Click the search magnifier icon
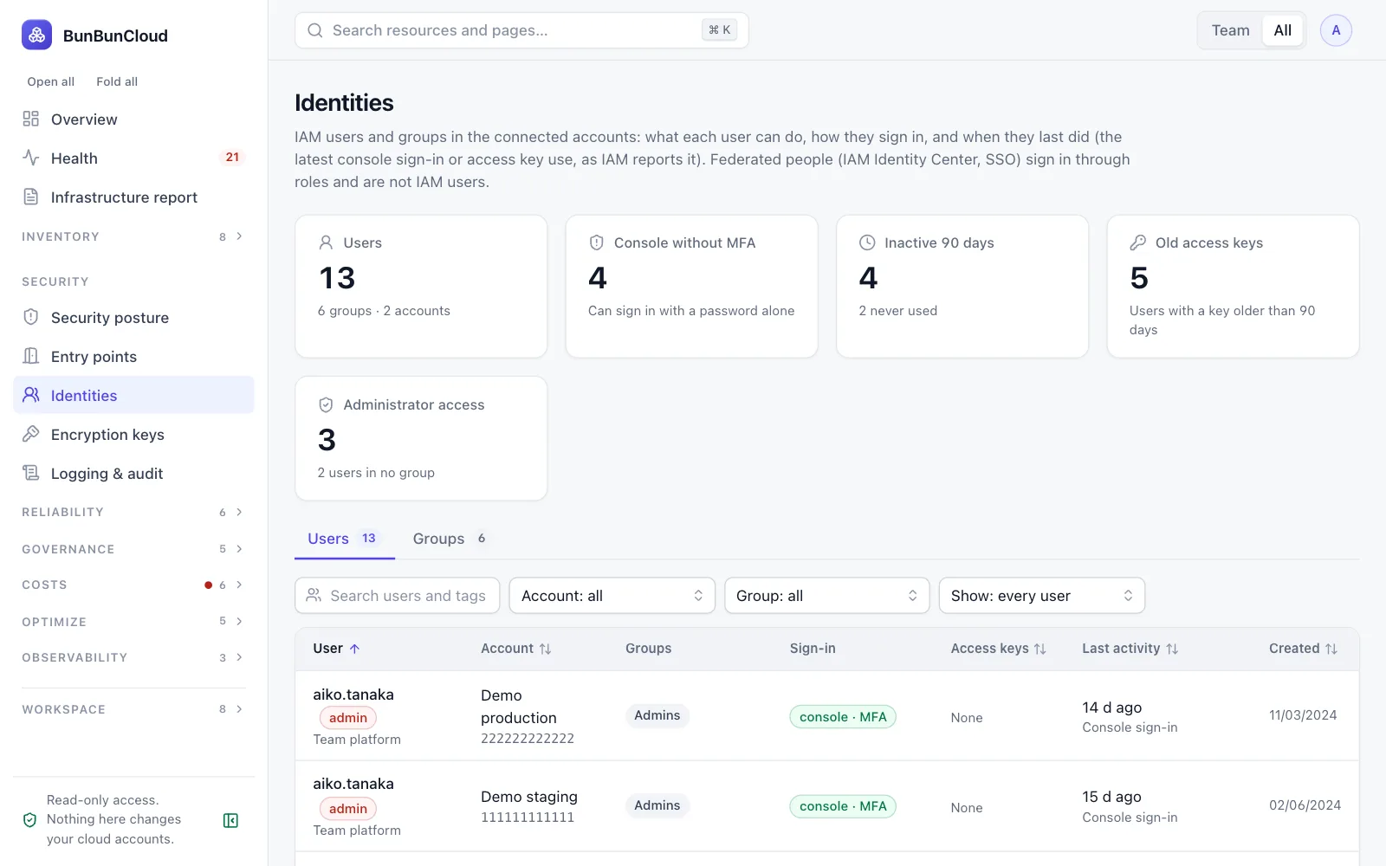Viewport: 1386px width, 866px height. 315,30
